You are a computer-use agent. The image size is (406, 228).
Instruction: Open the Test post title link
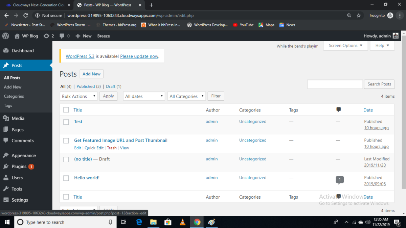pyautogui.click(x=78, y=122)
